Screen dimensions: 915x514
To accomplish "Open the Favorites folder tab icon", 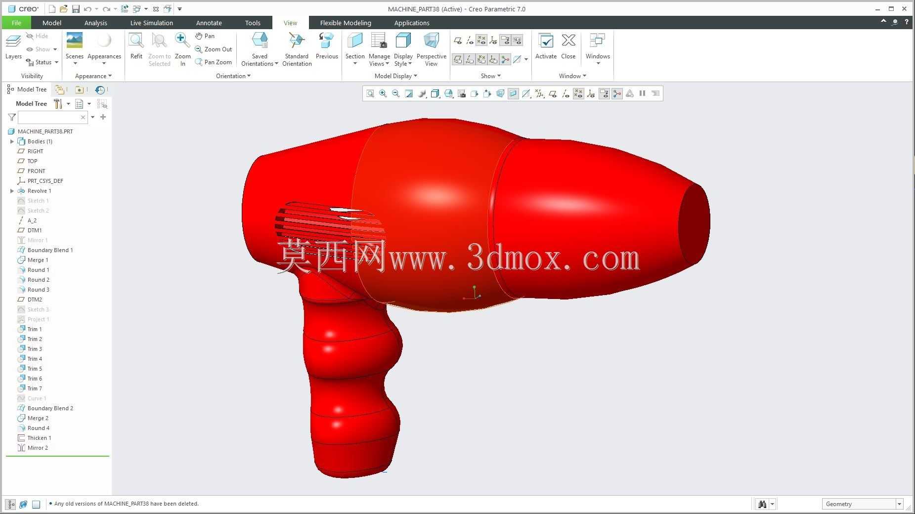I will click(79, 89).
